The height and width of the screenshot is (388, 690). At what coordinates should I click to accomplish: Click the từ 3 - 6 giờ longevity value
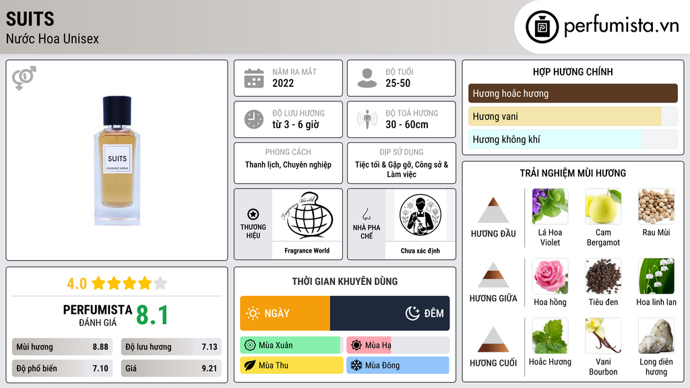(x=296, y=125)
